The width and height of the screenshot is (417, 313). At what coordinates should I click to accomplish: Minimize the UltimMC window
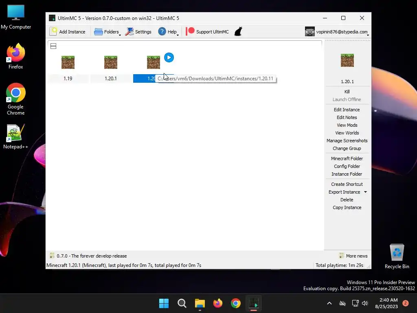tap(325, 18)
